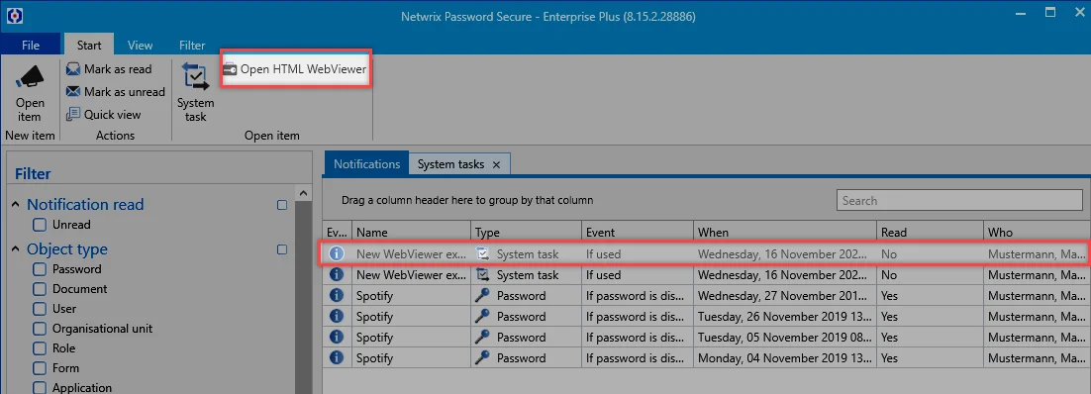Click the Quick view icon
This screenshot has width=1091, height=394.
[73, 114]
